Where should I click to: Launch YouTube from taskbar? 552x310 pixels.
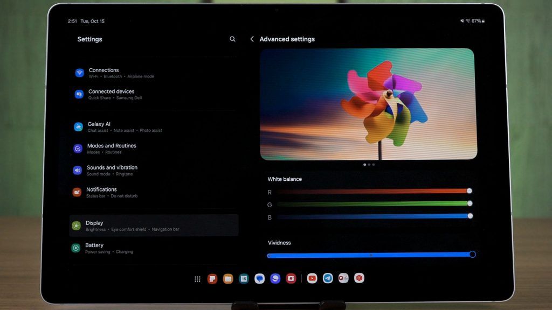(312, 278)
